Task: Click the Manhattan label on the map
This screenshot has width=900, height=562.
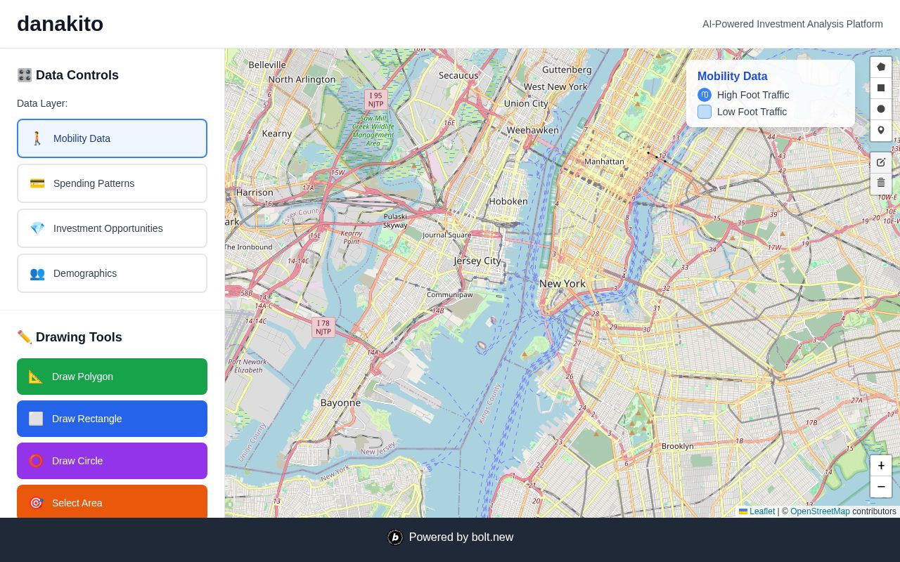Action: (x=604, y=162)
